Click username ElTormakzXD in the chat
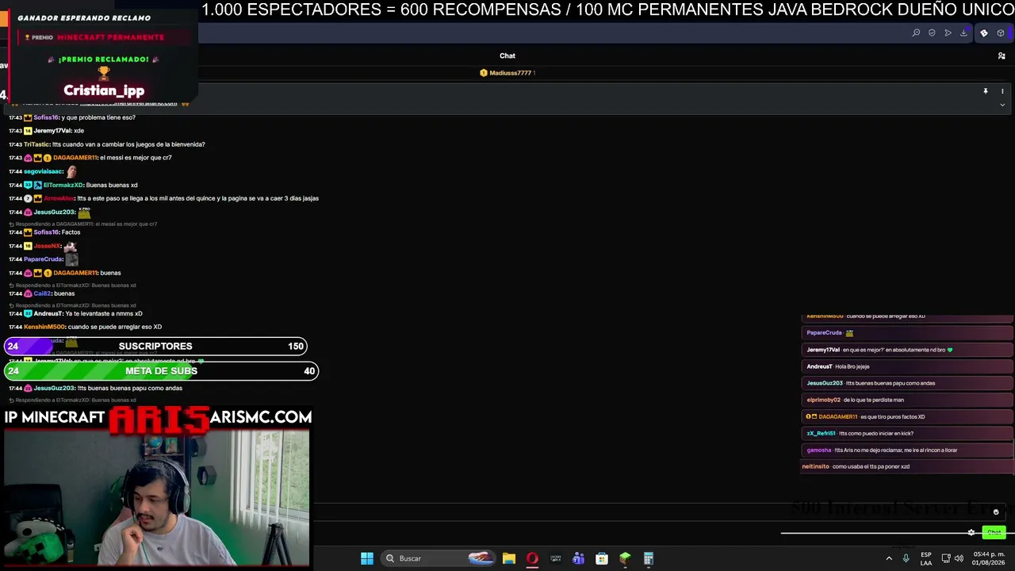The image size is (1015, 571). point(63,185)
